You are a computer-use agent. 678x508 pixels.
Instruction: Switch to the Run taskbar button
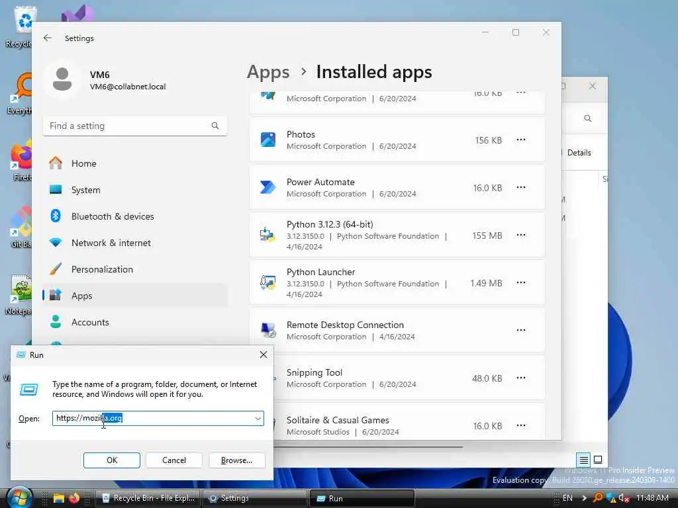pyautogui.click(x=362, y=498)
